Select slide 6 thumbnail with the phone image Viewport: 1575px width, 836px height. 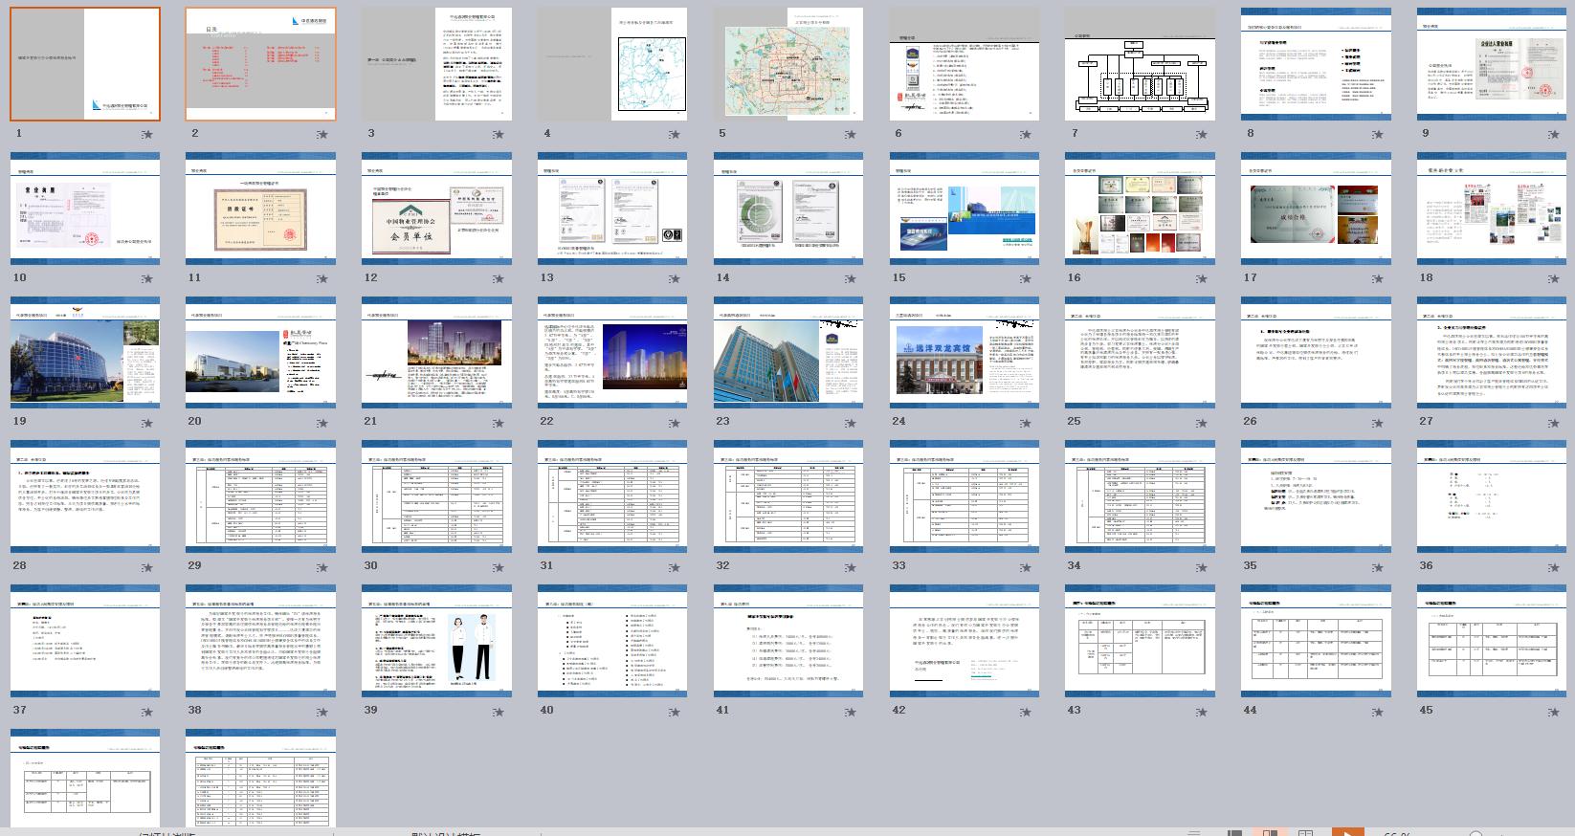point(965,64)
